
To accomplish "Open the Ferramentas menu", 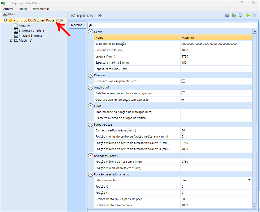I will tap(41, 9).
